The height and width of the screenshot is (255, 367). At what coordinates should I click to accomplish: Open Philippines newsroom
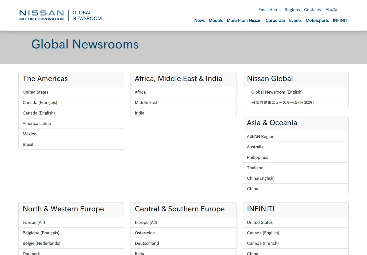(x=296, y=157)
